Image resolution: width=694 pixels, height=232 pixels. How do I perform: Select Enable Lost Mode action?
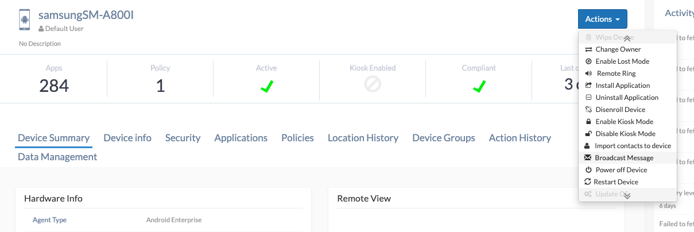pyautogui.click(x=628, y=61)
